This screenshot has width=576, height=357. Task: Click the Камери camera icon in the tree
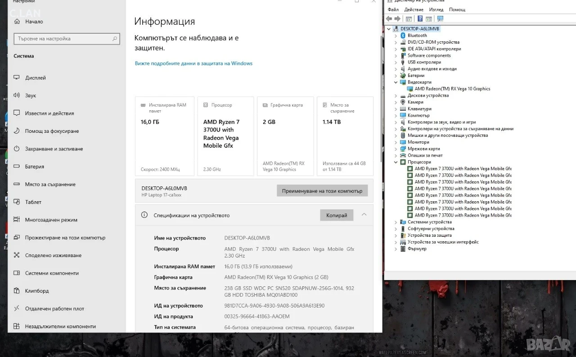pyautogui.click(x=403, y=102)
